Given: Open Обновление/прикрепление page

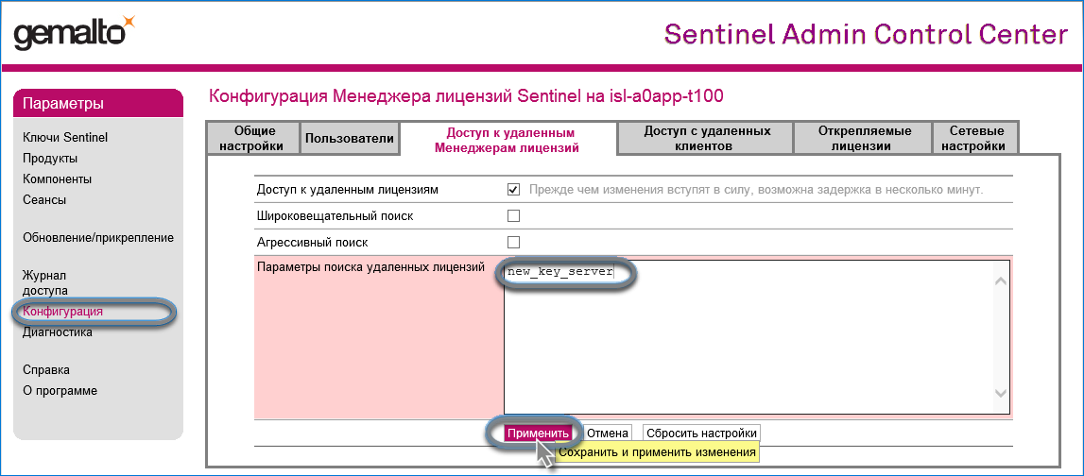Looking at the screenshot, I should (x=98, y=238).
